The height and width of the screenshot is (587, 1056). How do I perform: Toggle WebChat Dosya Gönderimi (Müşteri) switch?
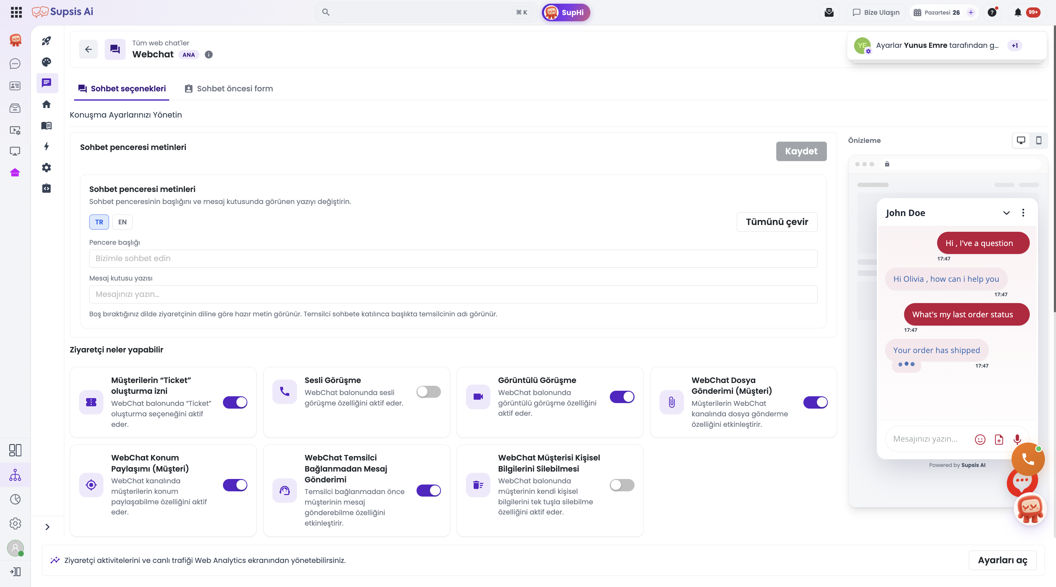point(816,402)
